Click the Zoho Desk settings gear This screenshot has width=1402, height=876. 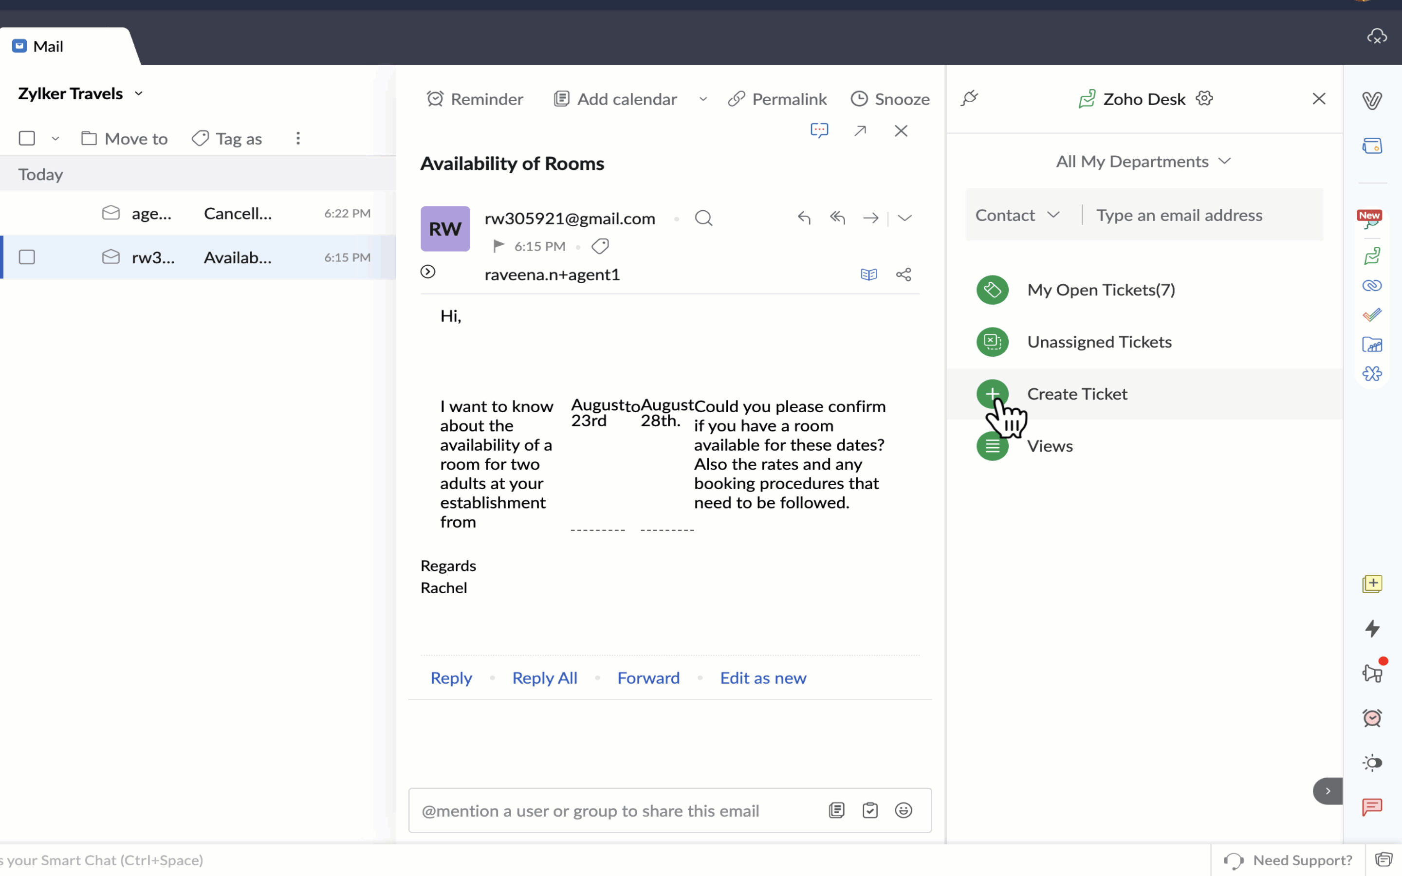1204,98
